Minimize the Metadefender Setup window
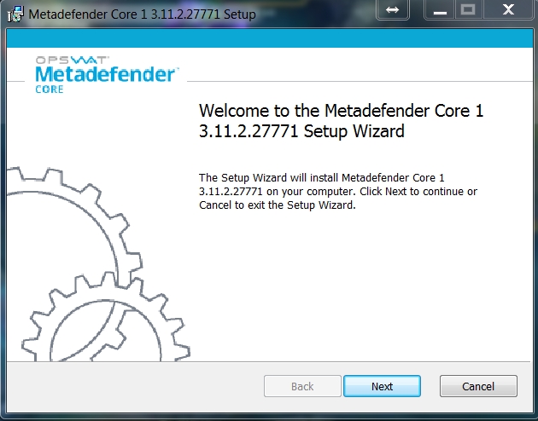 440,9
